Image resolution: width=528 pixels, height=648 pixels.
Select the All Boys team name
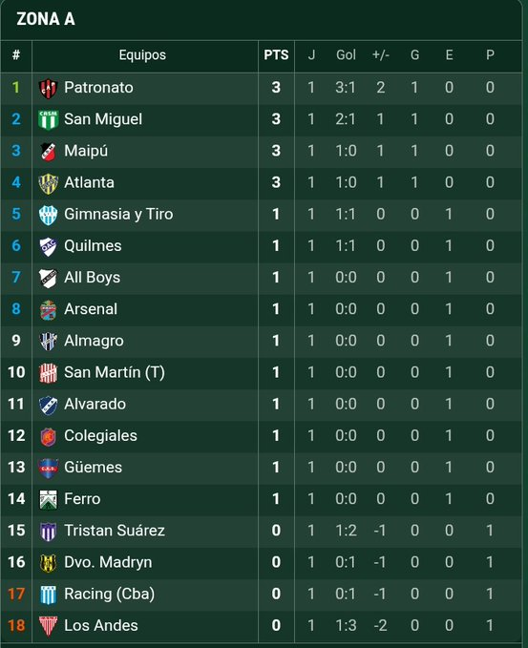click(x=93, y=278)
